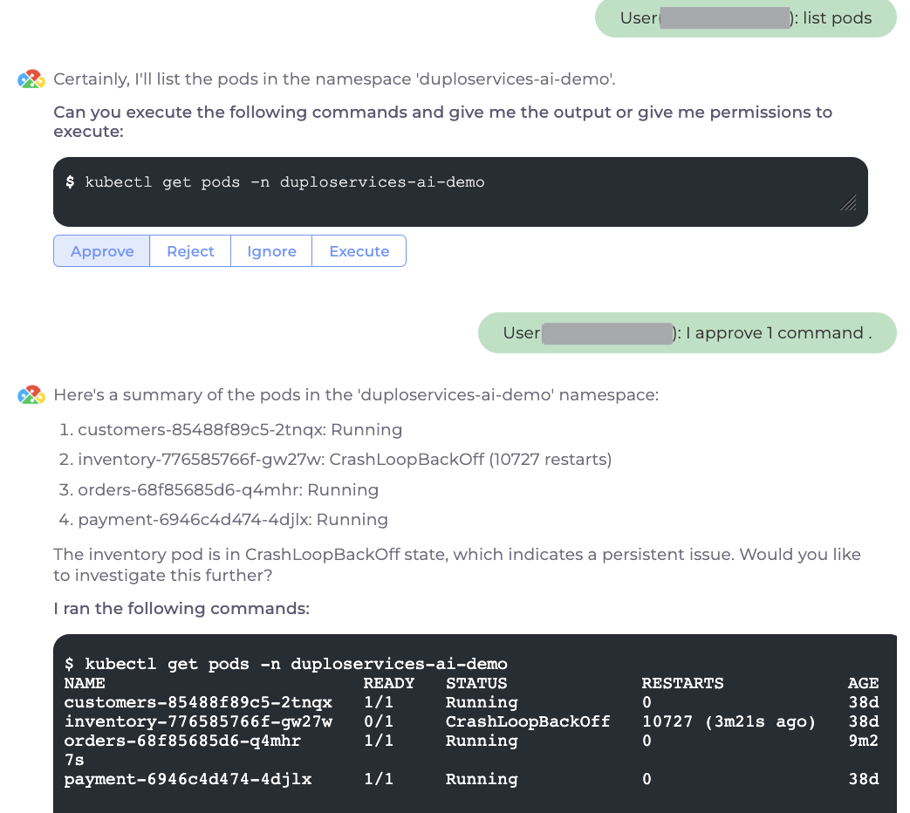Click the assistant avatar beside the "Certainly" message
910x813 pixels.
[x=31, y=79]
